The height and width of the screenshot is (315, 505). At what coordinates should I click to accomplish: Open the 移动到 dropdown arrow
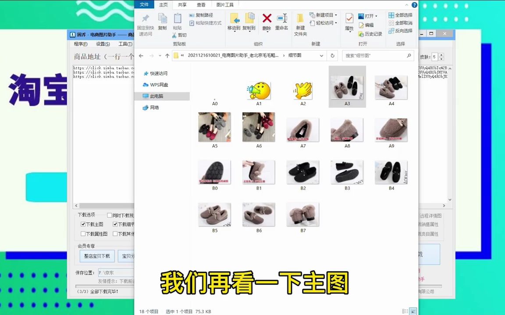(x=235, y=31)
